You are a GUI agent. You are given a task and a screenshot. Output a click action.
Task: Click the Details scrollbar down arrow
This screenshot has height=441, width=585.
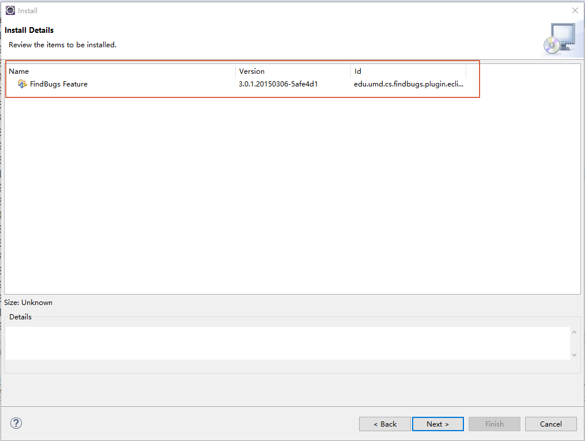click(574, 355)
